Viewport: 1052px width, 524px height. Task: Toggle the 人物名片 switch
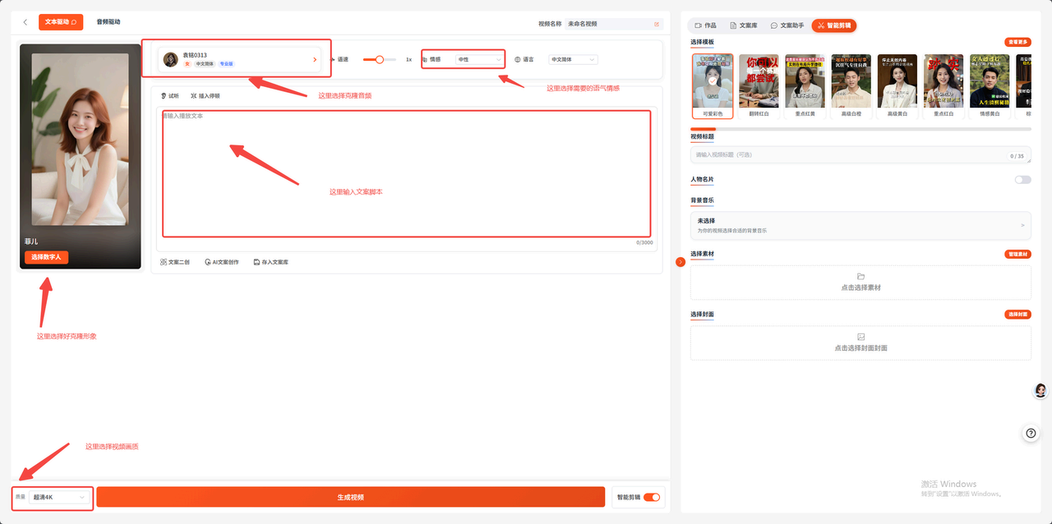[1022, 180]
